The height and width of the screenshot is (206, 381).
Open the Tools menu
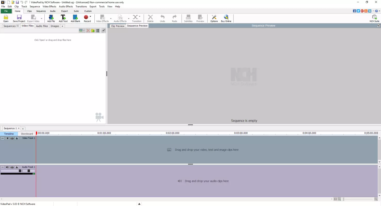[x=102, y=6]
